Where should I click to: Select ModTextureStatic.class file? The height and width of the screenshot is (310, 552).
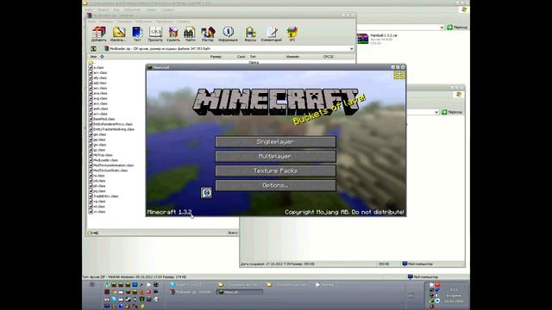coord(108,170)
